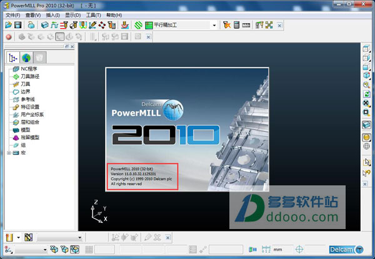The image size is (375, 259).
Task: Select 特征设置 tree item
Action: 30,107
